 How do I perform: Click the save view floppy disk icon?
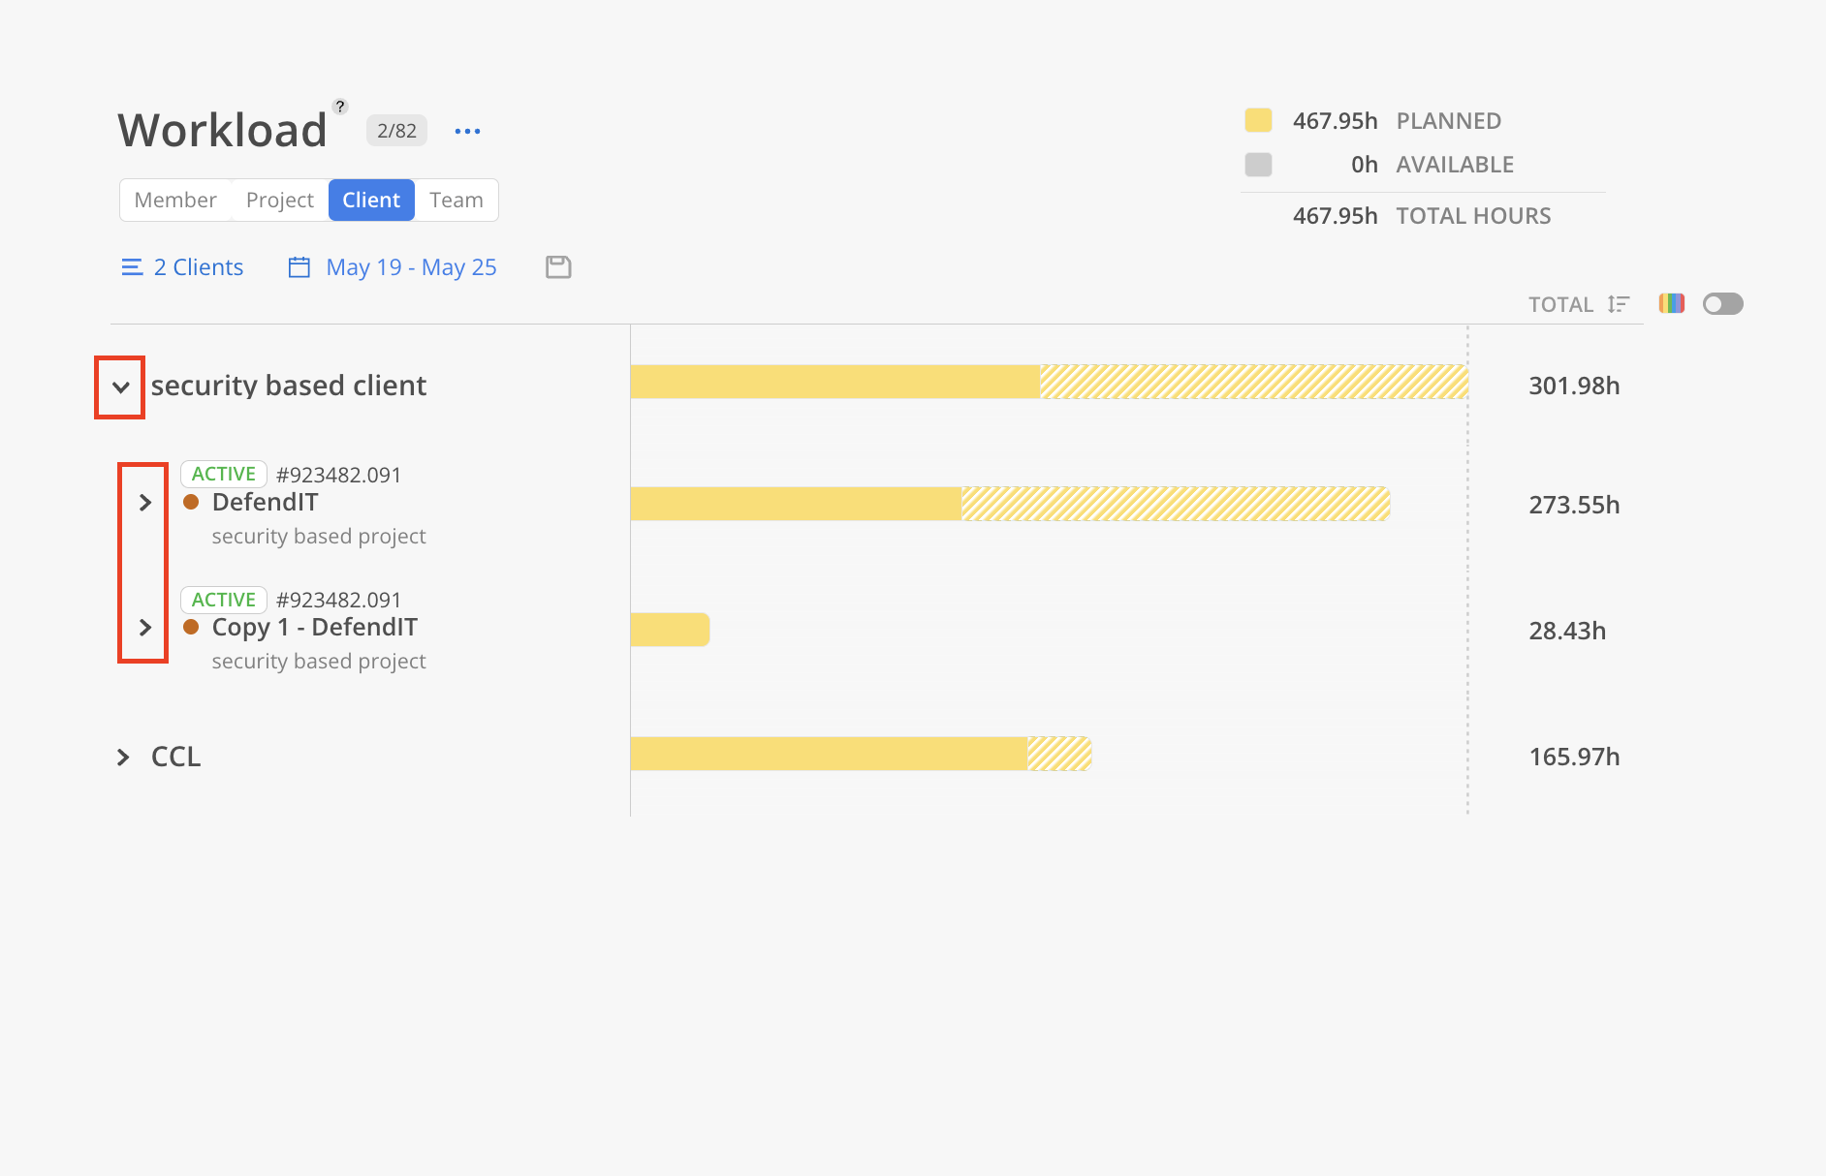(x=558, y=267)
